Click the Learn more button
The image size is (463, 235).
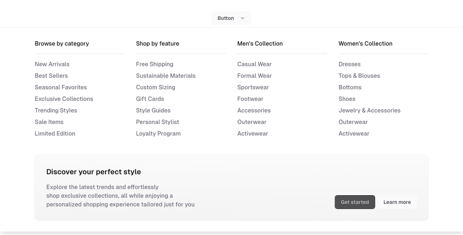[x=397, y=202]
